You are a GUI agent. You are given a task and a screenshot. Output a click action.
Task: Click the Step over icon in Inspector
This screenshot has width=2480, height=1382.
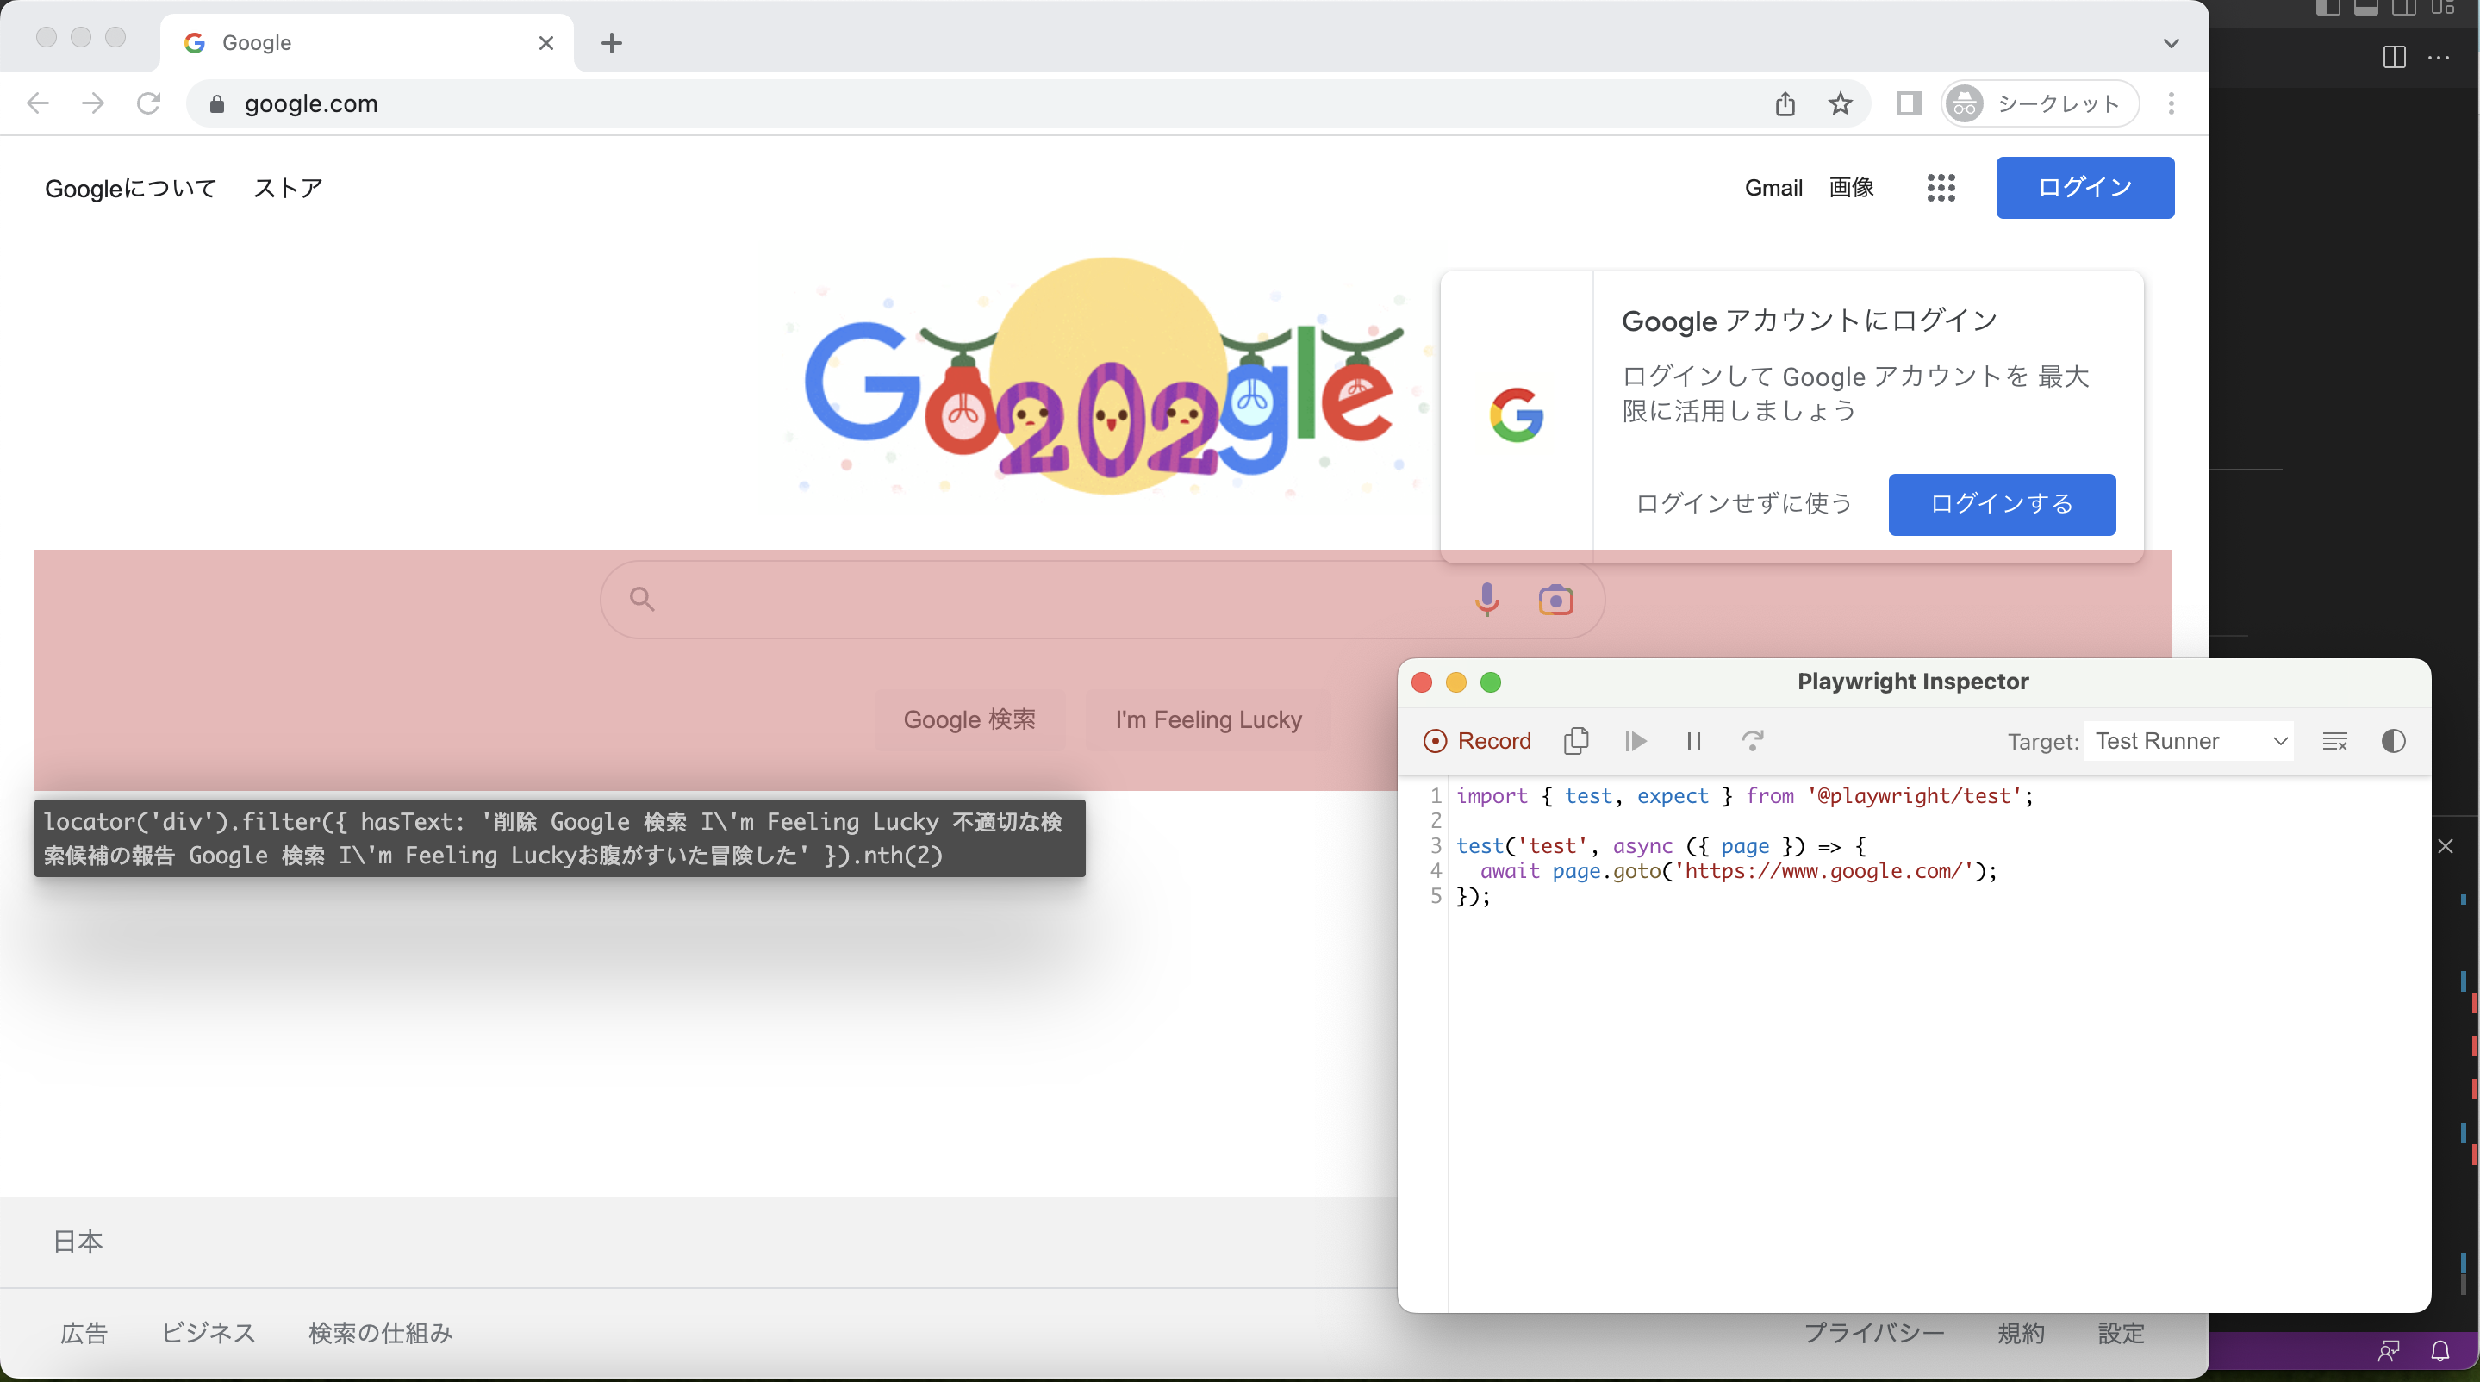(x=1752, y=741)
